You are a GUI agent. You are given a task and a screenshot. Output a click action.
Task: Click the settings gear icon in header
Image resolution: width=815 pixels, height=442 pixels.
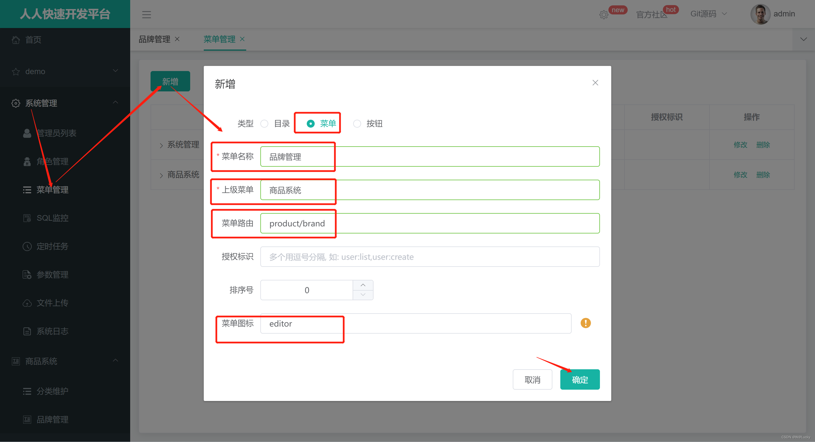click(x=603, y=14)
